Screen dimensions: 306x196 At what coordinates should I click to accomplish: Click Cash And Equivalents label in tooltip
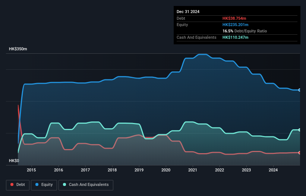[x=196, y=37]
